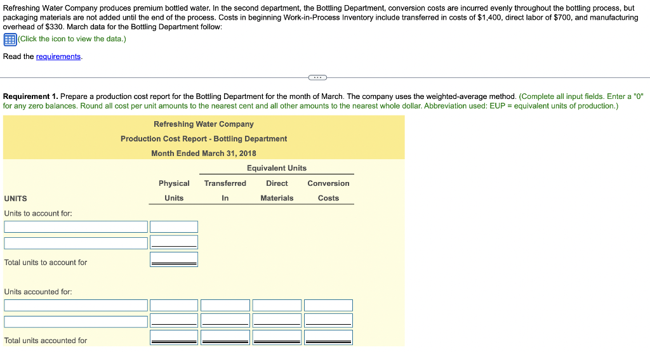Screen dimensions: 650x352
Task: Select second Units accounted for label field
Action: click(x=76, y=322)
